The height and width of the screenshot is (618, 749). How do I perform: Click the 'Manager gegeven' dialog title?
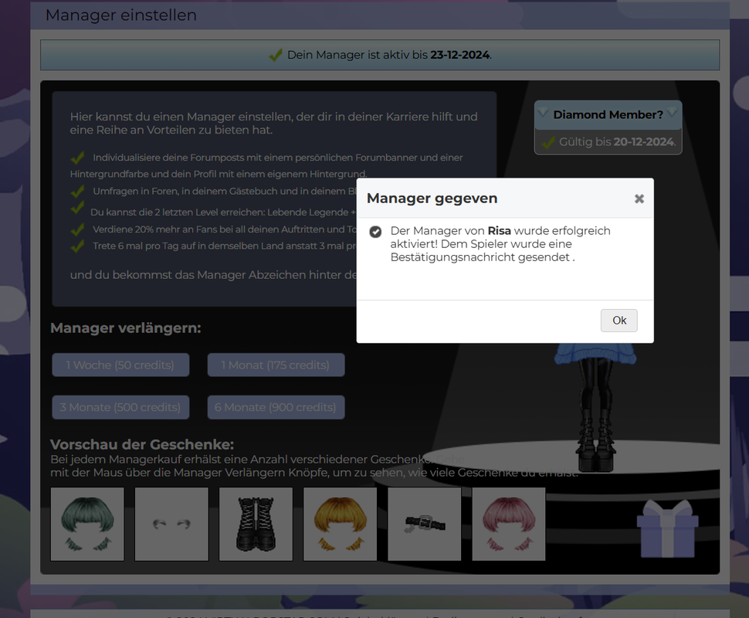[432, 199]
